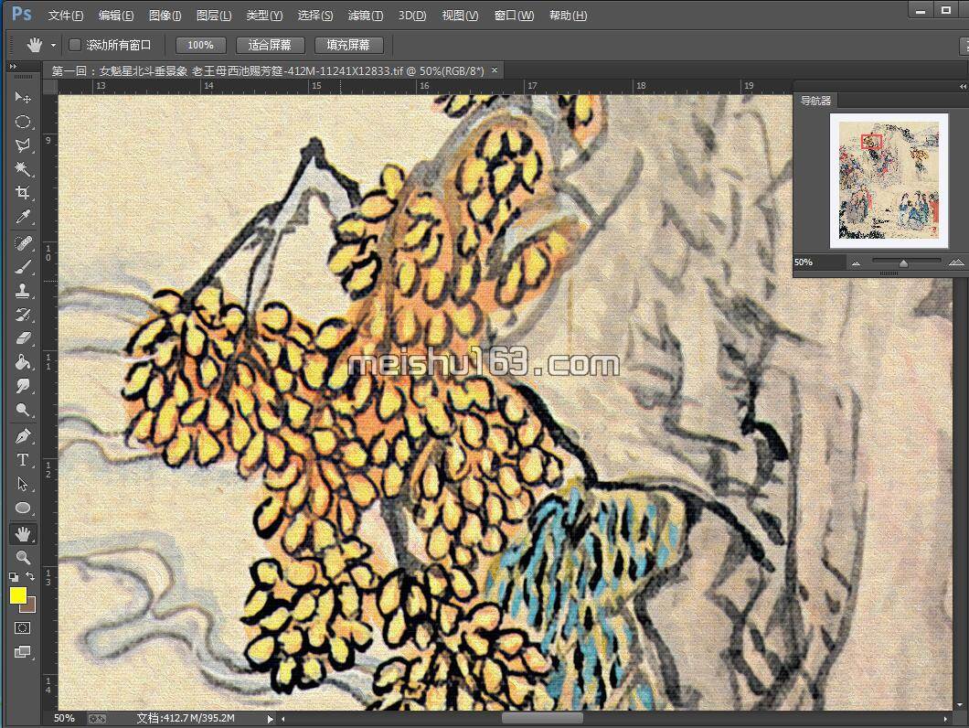969x728 pixels.
Task: Swap foreground and background colors
Action: click(29, 576)
